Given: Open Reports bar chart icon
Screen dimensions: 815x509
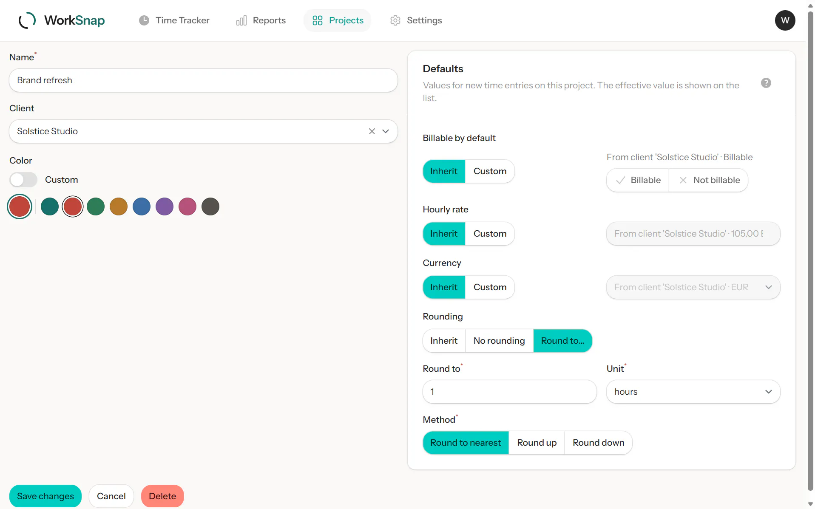Looking at the screenshot, I should (241, 20).
